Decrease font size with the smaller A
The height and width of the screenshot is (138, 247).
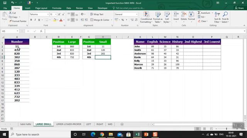pyautogui.click(x=63, y=14)
